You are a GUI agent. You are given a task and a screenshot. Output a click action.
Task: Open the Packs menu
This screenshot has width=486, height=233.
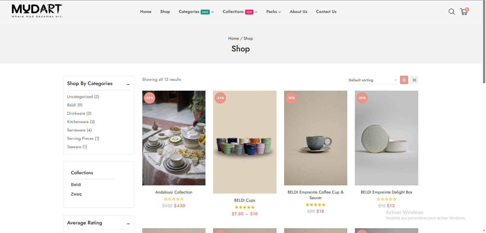tap(273, 12)
